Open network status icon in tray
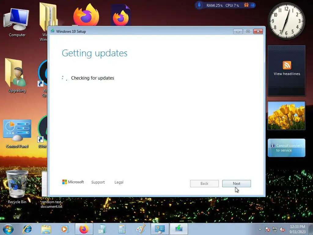Image resolution: width=313 pixels, height=235 pixels. pos(275,229)
